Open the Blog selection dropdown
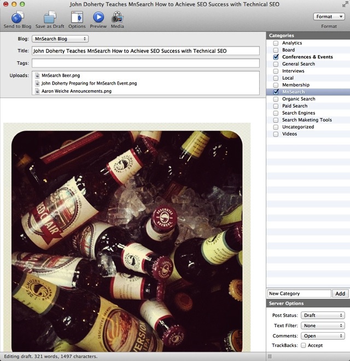 tap(60, 39)
